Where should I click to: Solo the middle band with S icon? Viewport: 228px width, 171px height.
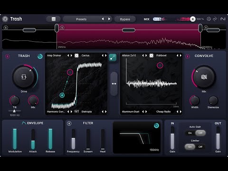(62, 28)
